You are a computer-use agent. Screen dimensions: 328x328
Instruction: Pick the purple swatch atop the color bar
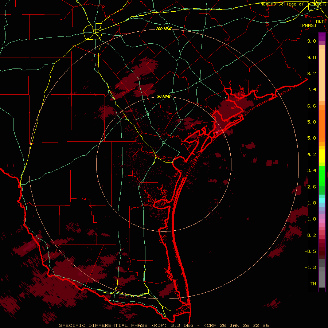(322, 36)
